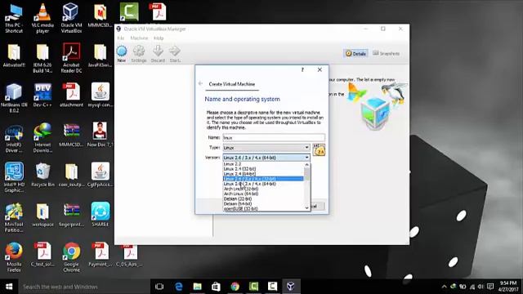Click the Discard toolbar icon
Viewport: 523px width, 294px height.
158,54
